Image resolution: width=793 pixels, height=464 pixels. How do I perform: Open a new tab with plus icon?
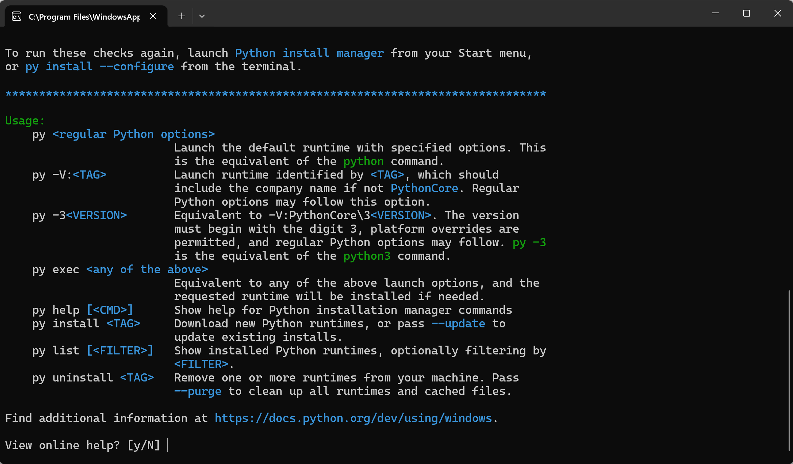click(x=182, y=16)
